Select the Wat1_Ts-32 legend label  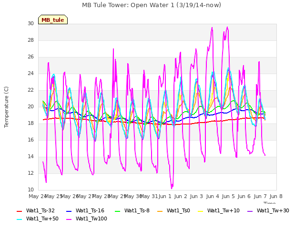point(40,210)
